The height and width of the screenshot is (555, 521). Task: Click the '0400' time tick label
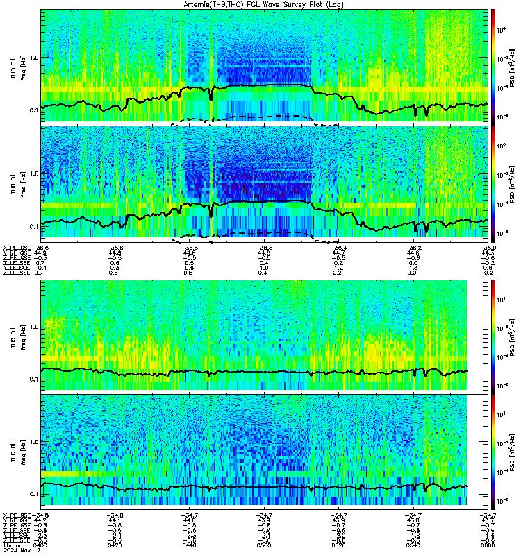[40, 545]
